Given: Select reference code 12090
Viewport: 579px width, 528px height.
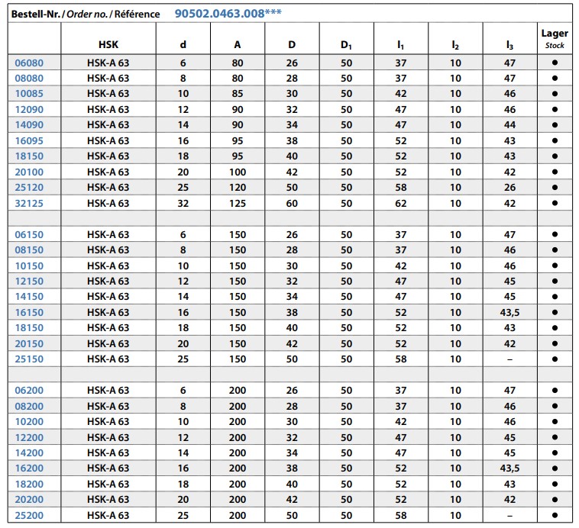Looking at the screenshot, I should (29, 110).
